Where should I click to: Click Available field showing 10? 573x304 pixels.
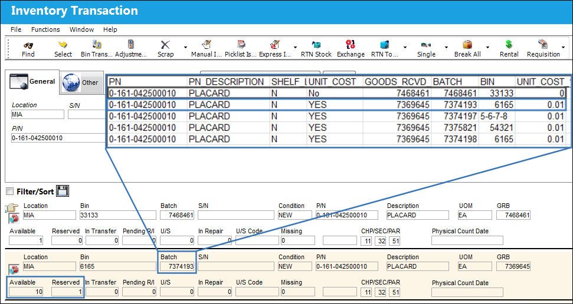26,292
